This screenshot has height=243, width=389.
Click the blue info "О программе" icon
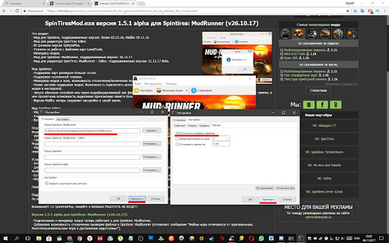[194, 91]
